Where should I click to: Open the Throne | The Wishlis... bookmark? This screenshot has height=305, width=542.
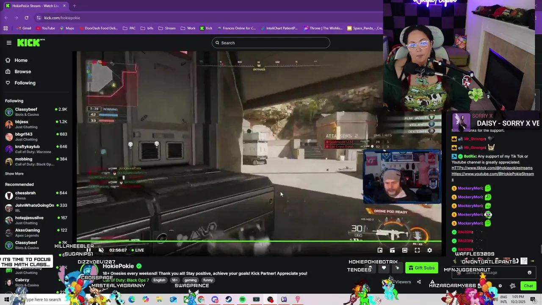pos(323,28)
